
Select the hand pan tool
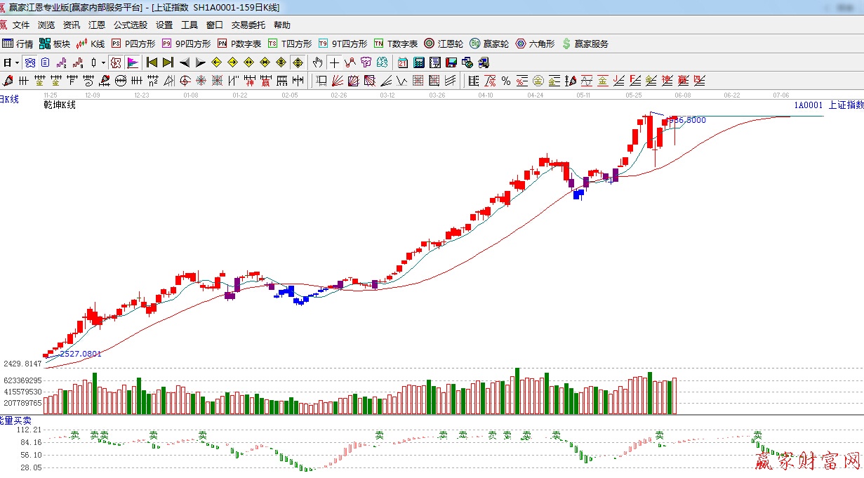[318, 62]
